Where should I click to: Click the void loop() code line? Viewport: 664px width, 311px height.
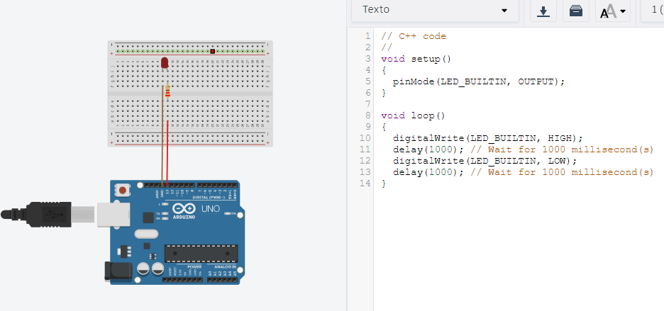412,115
